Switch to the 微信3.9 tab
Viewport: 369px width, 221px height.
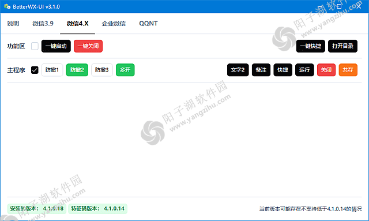point(43,23)
